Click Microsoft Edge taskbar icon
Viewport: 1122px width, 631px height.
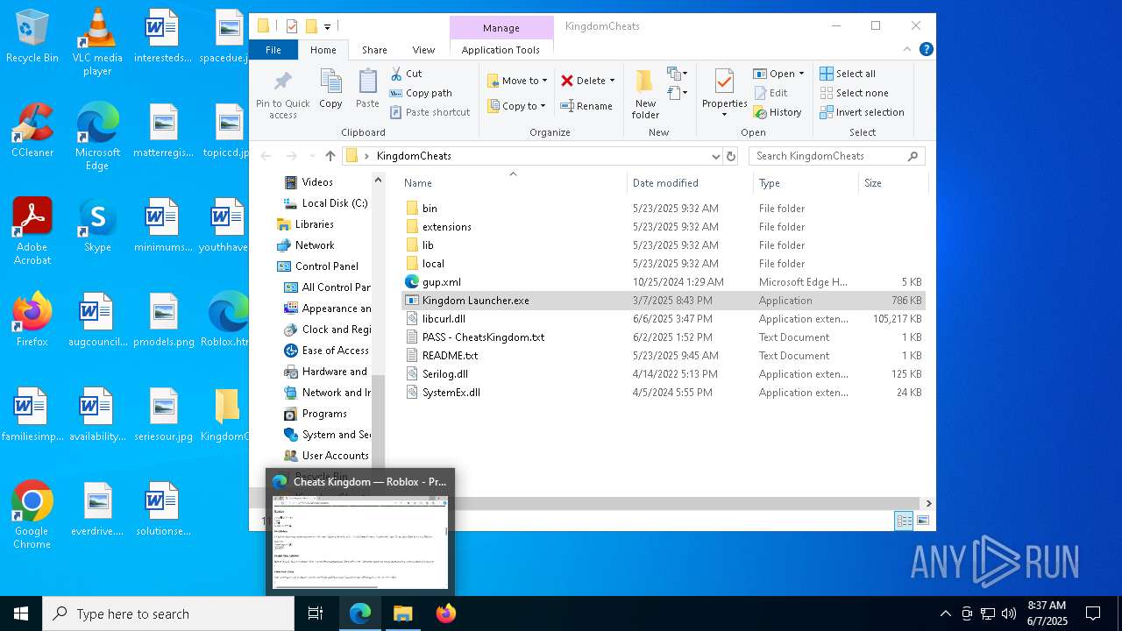(360, 613)
